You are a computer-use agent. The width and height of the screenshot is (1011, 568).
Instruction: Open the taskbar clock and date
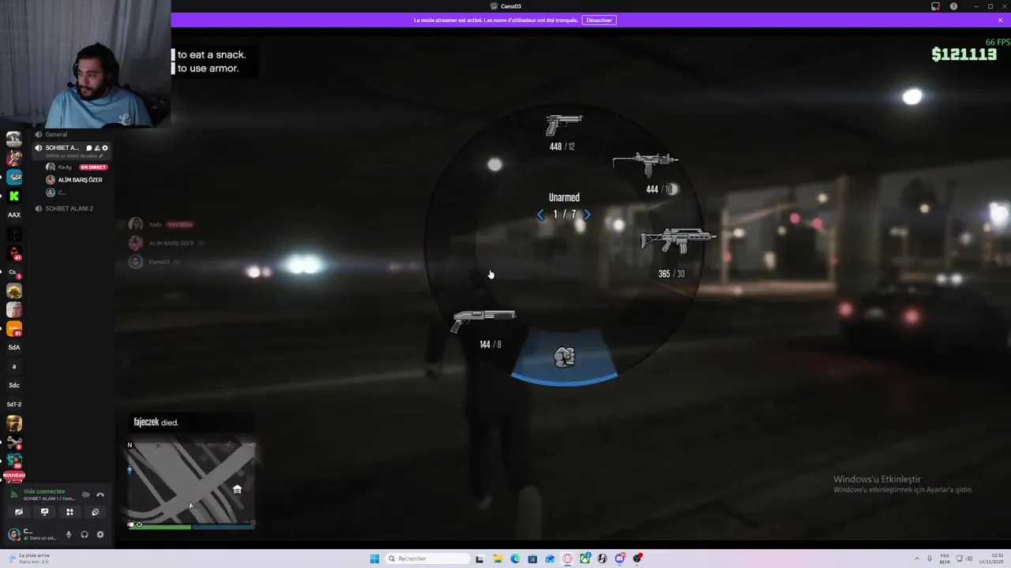coord(991,559)
